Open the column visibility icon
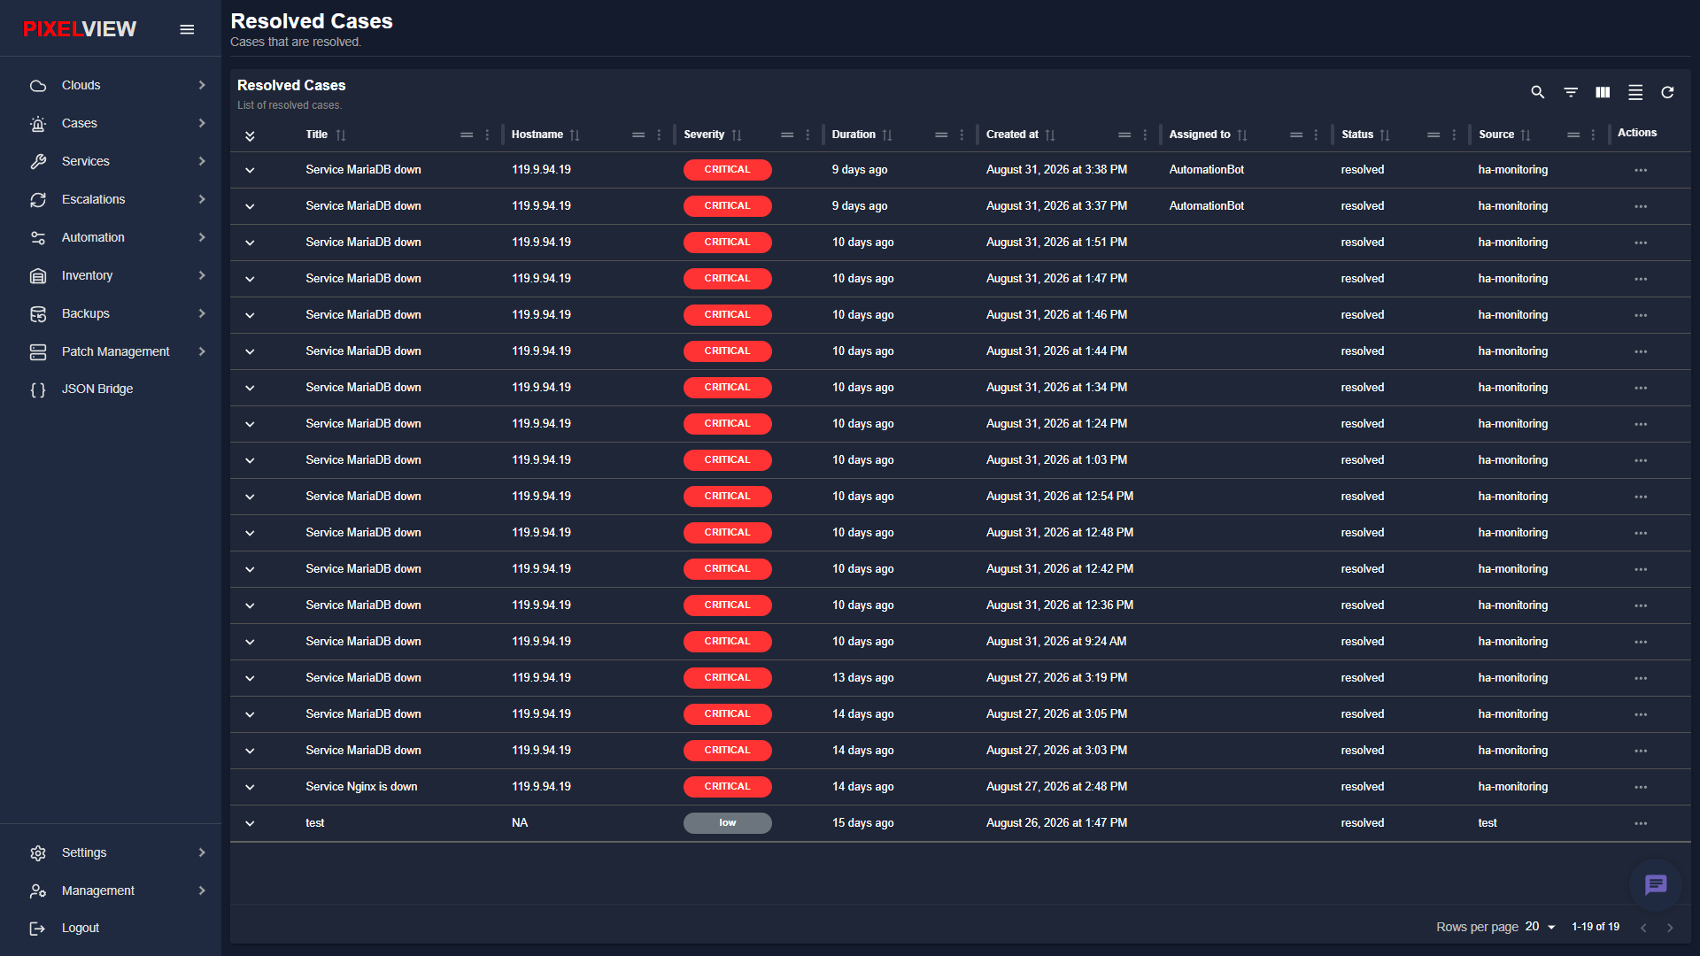 (1603, 92)
